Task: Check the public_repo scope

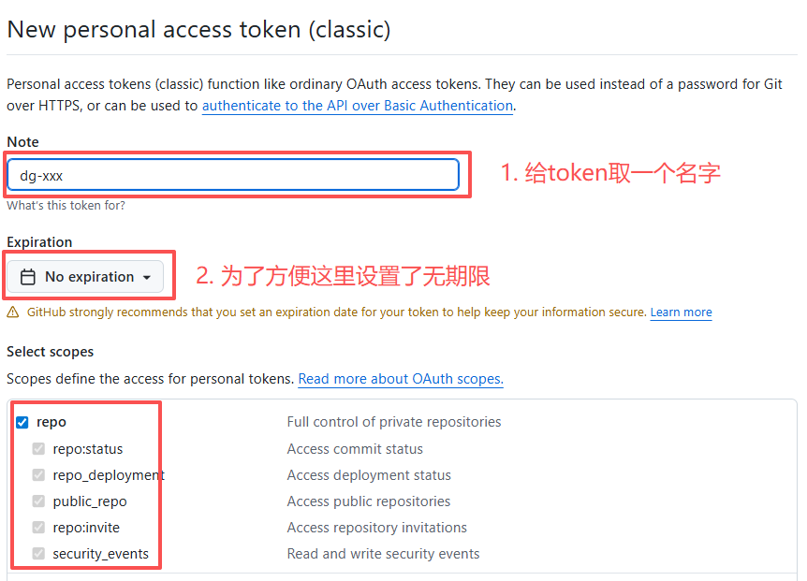Action: (38, 501)
